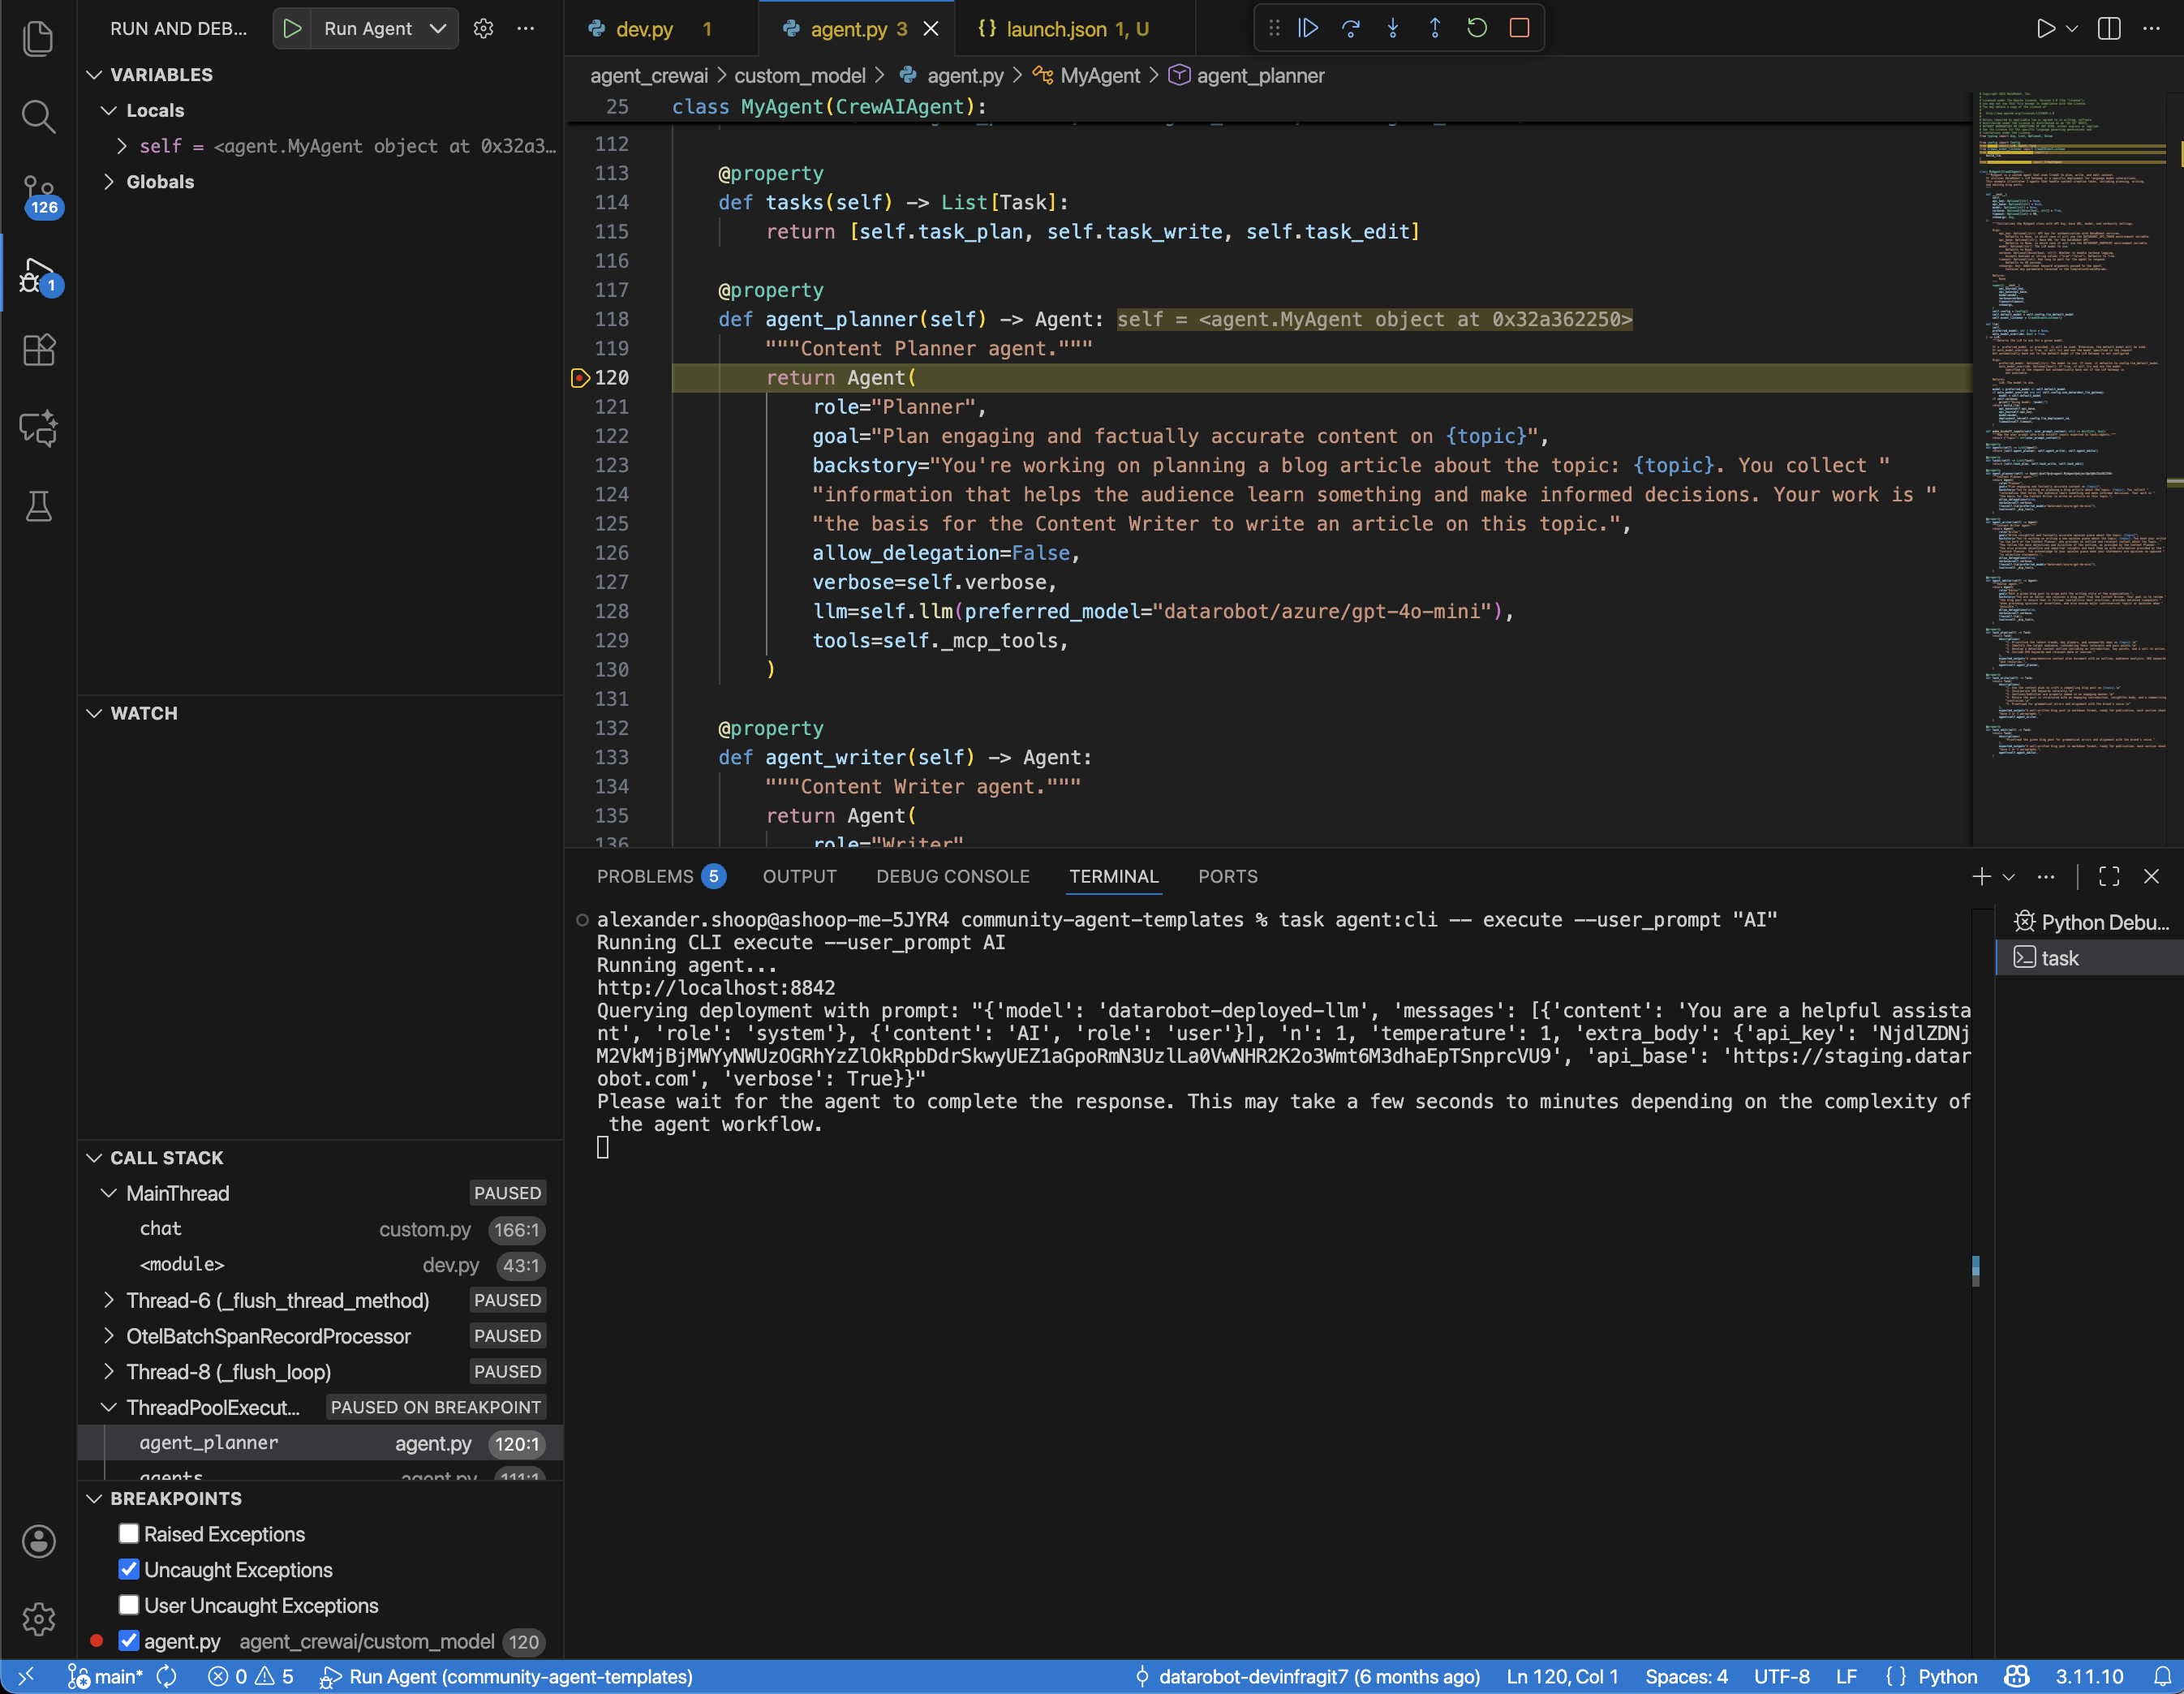
Task: Expand the Thread-6 call stack entry
Action: (109, 1300)
